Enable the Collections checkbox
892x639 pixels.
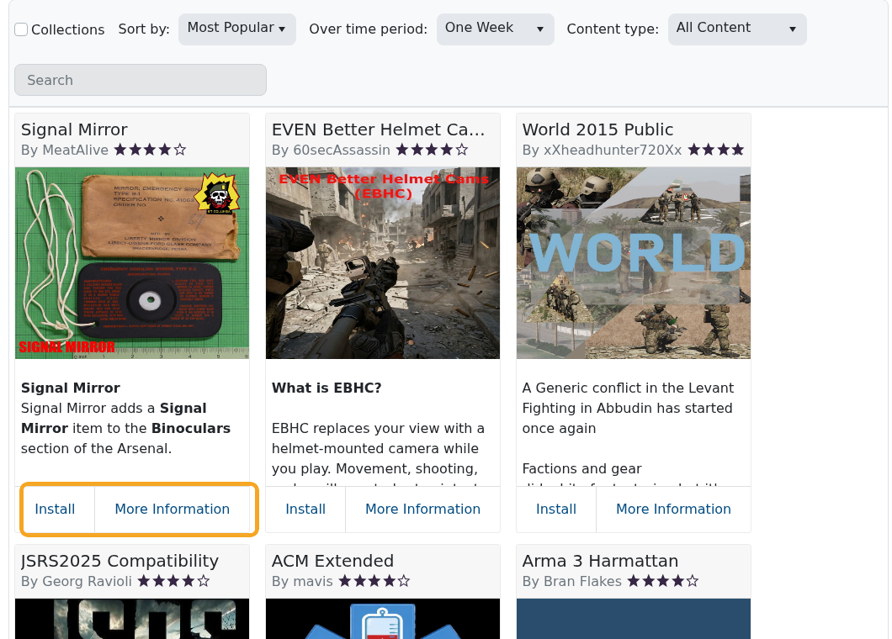point(21,29)
